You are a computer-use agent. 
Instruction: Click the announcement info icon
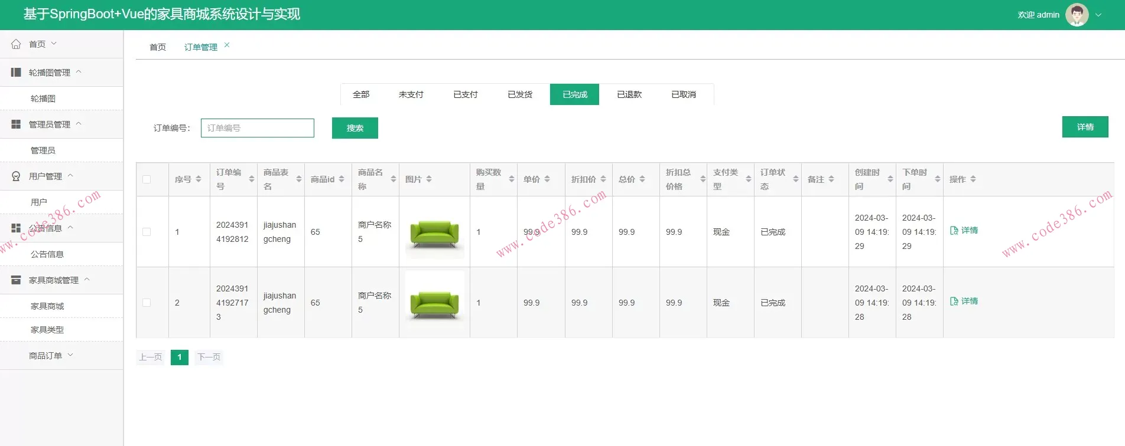click(x=16, y=228)
